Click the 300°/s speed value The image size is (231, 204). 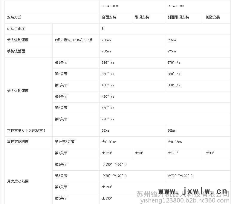[x=174, y=85]
